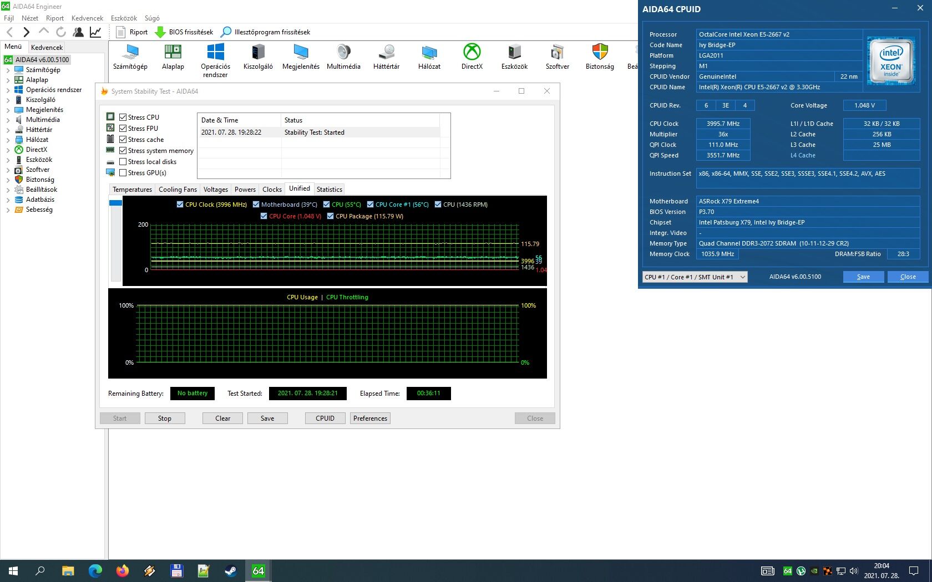Switch to the Kedvencek tab
This screenshot has height=582, width=932.
click(x=47, y=48)
